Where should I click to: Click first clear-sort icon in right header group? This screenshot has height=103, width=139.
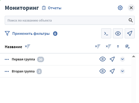[x=98, y=46]
